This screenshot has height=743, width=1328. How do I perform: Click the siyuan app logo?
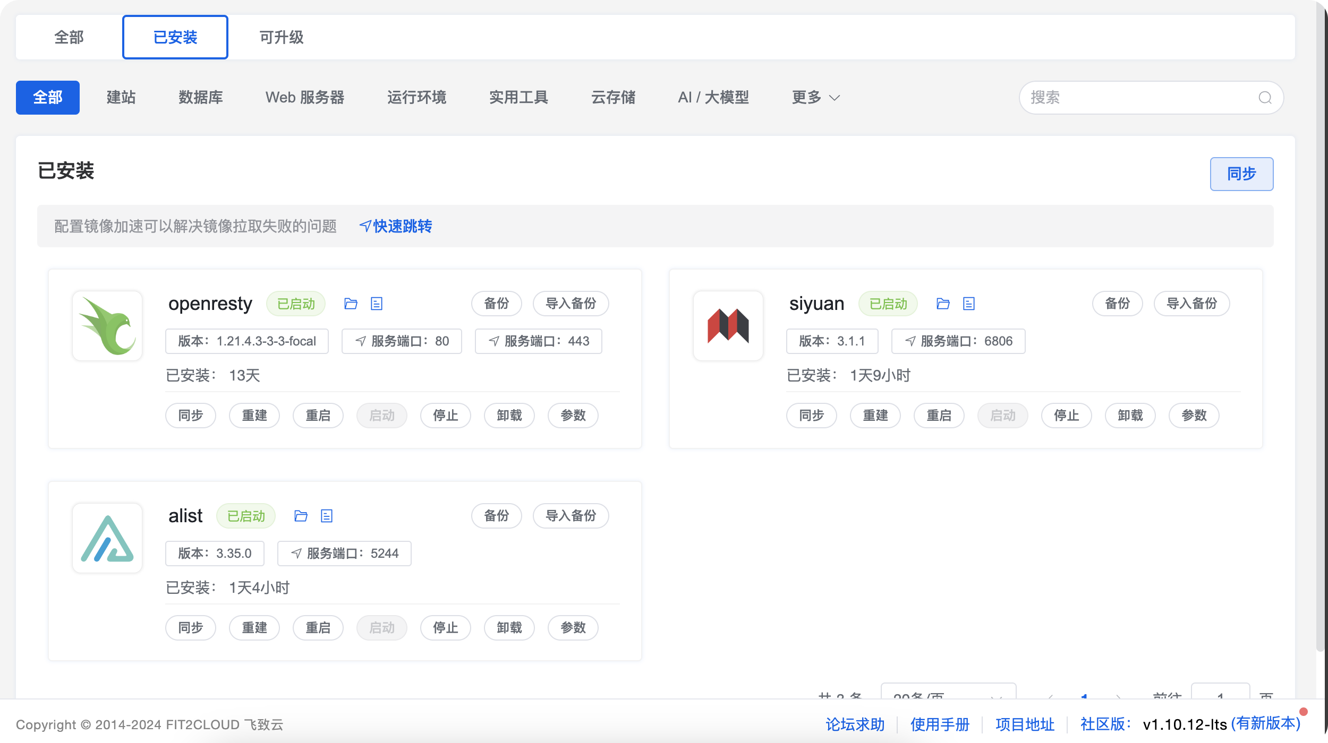tap(728, 326)
